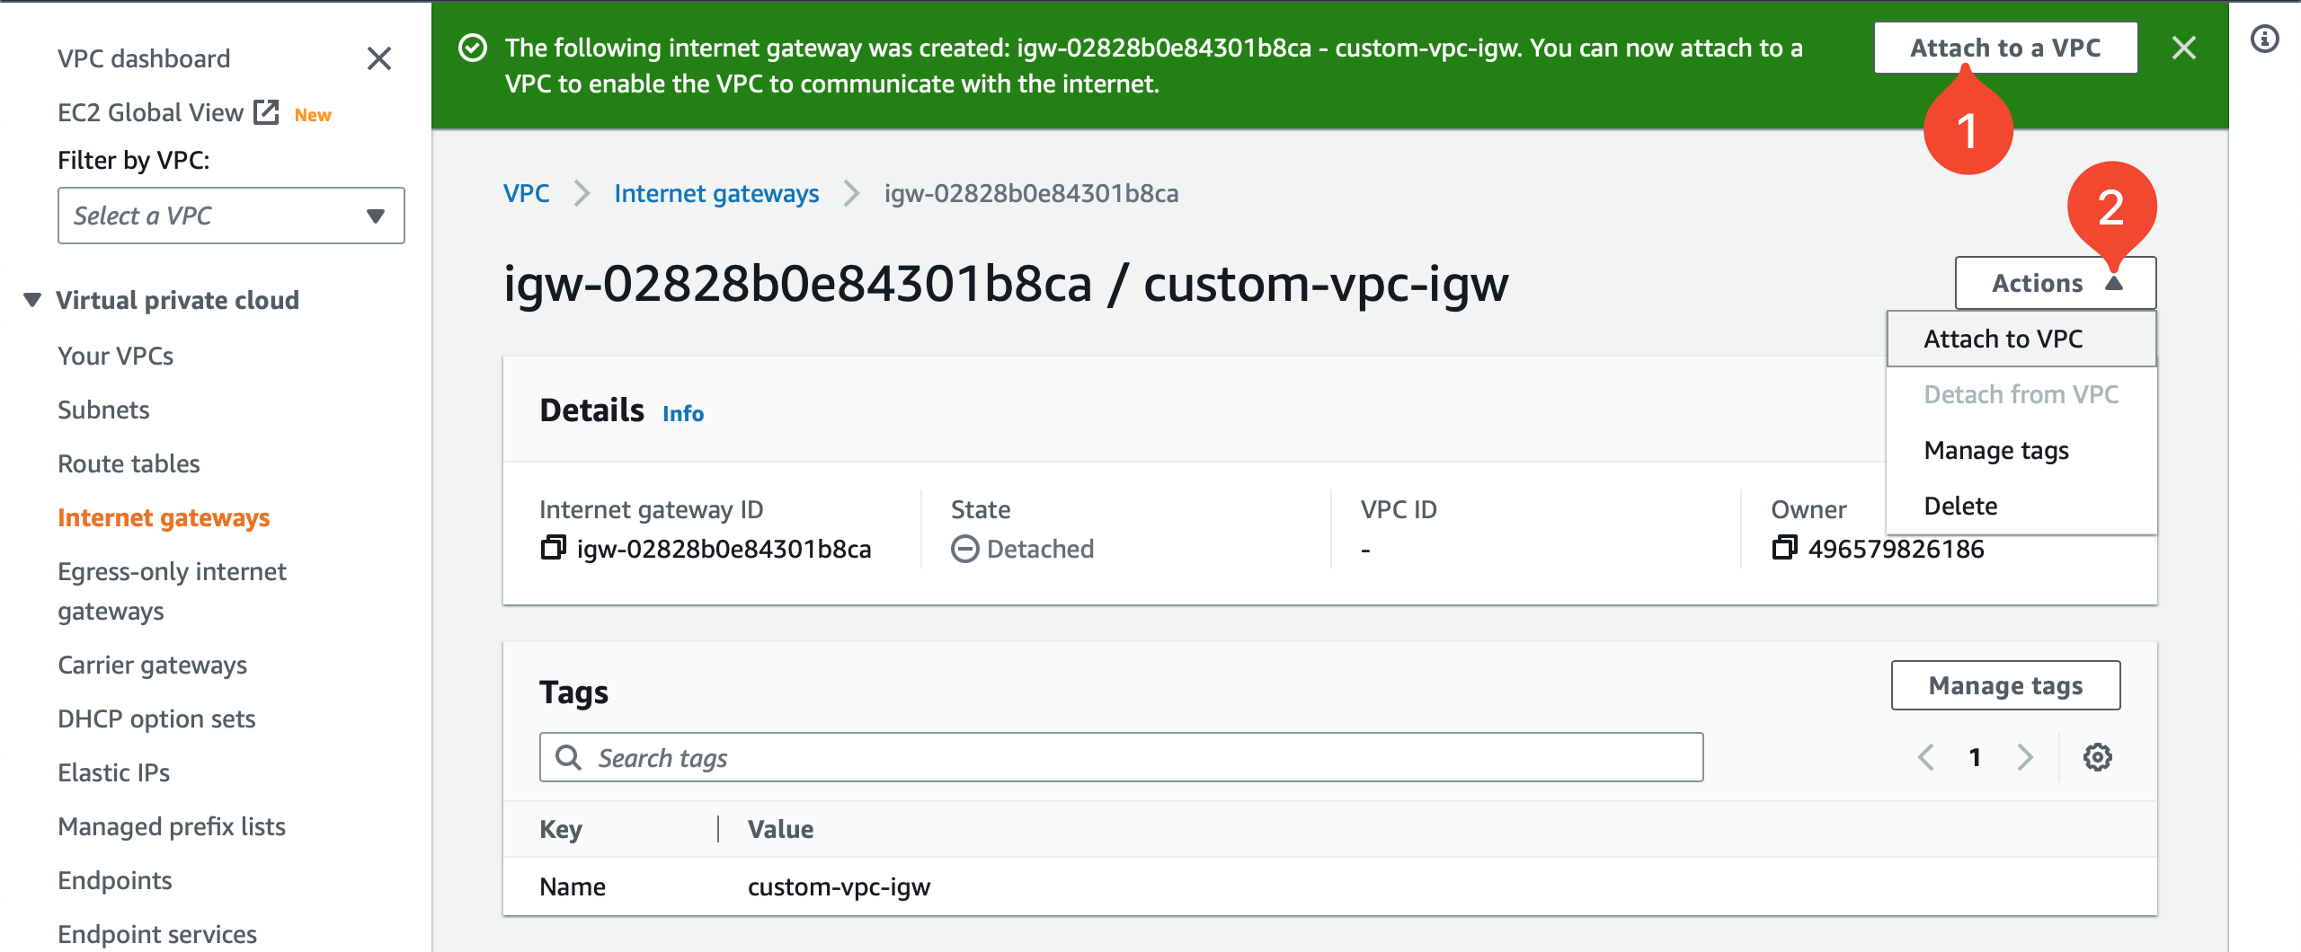Open the Select a VPC dropdown
This screenshot has width=2301, height=952.
(x=230, y=216)
